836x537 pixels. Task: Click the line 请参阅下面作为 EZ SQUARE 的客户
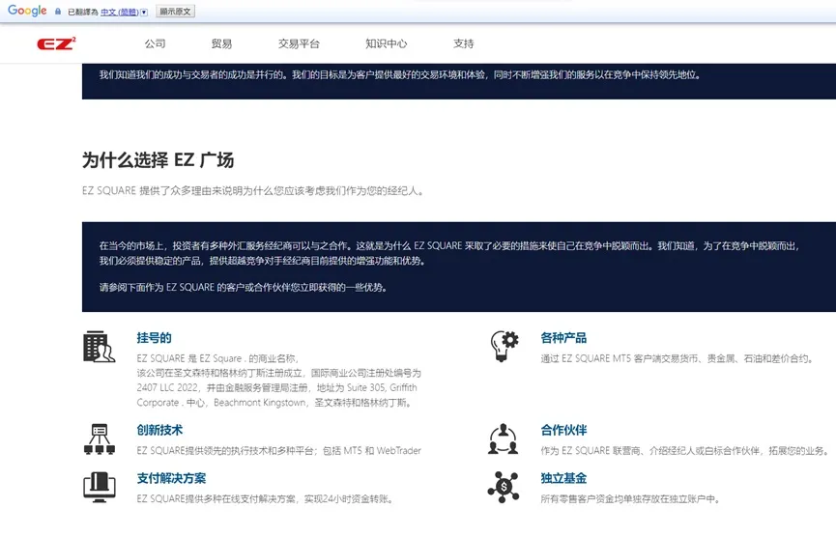(244, 287)
